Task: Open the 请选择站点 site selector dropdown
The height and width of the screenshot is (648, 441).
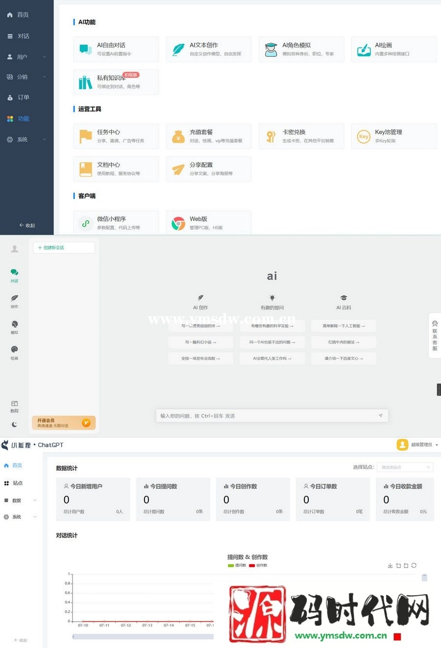Action: pyautogui.click(x=405, y=467)
